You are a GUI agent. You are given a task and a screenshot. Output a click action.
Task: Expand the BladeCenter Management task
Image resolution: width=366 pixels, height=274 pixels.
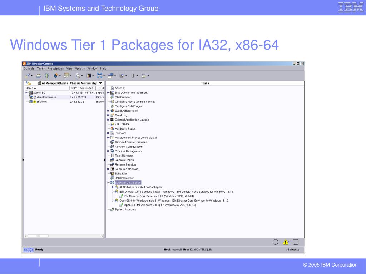pos(108,93)
